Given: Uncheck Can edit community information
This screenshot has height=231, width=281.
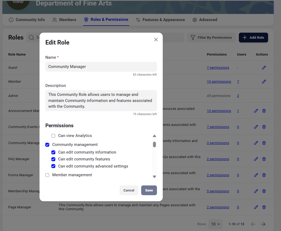Looking at the screenshot, I should (53, 152).
